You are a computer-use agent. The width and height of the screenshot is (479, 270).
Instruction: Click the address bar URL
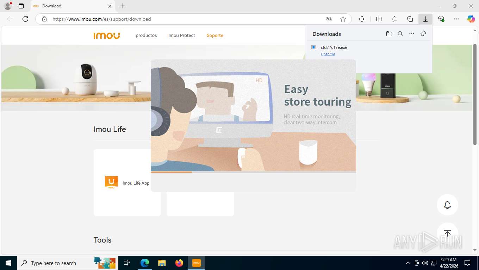pyautogui.click(x=102, y=19)
